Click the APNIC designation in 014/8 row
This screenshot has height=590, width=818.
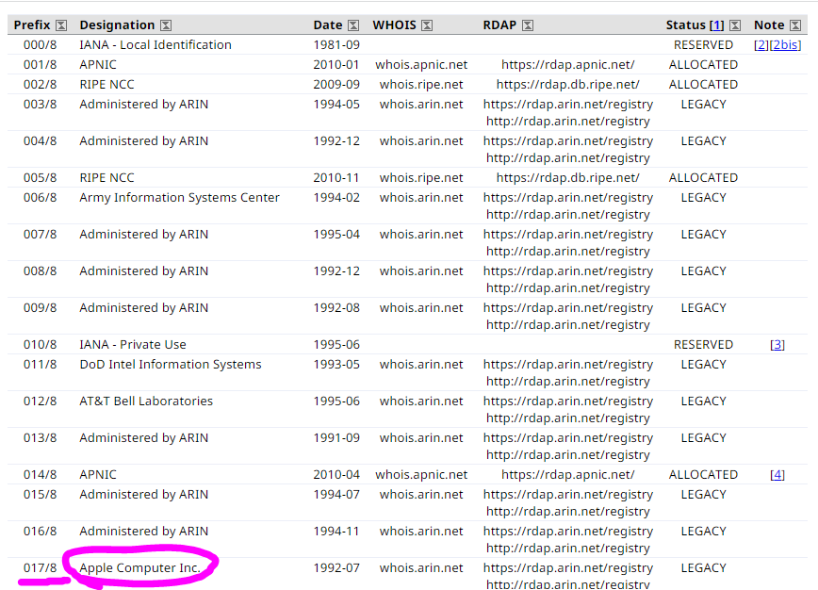(x=98, y=474)
